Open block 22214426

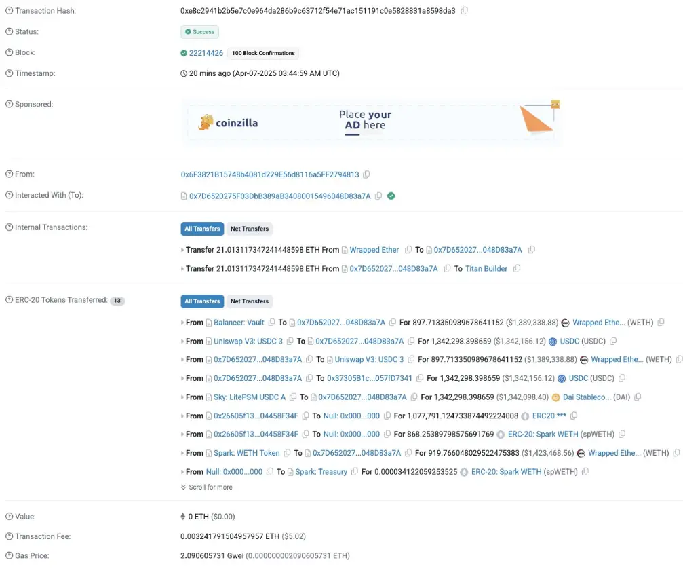(206, 53)
